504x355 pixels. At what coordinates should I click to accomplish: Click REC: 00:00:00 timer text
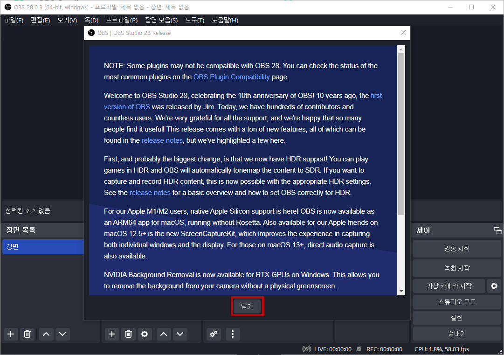(384, 349)
